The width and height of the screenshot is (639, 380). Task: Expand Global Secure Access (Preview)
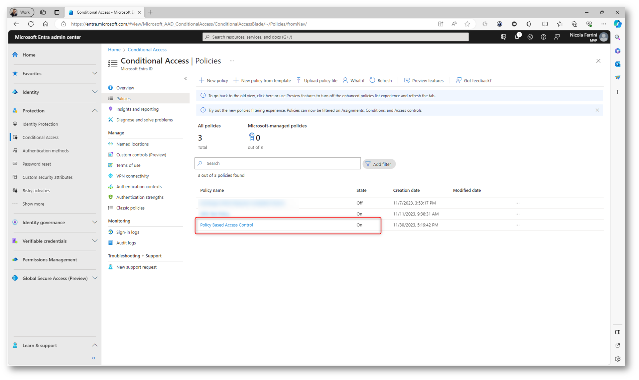click(x=95, y=278)
